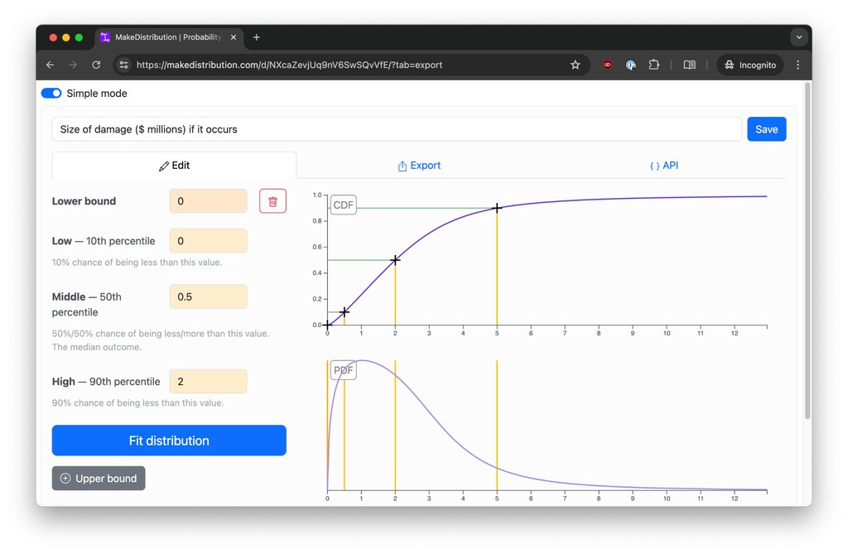The width and height of the screenshot is (848, 554).
Task: Toggle the Simple mode switch
Action: point(51,93)
